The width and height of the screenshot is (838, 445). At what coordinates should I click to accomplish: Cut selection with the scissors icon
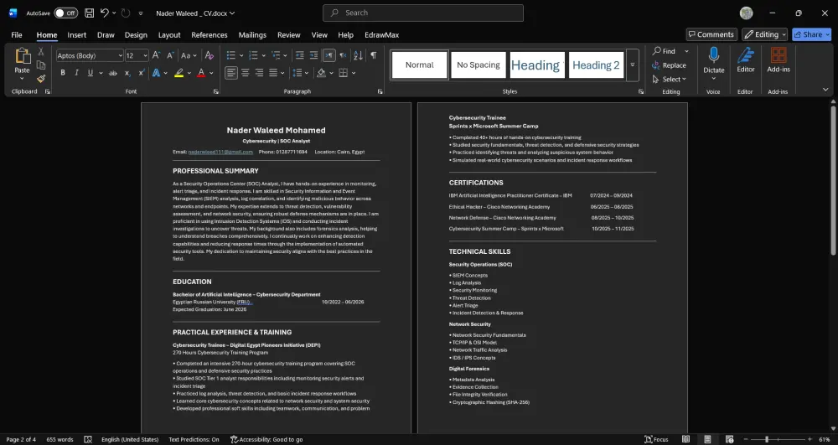click(40, 52)
